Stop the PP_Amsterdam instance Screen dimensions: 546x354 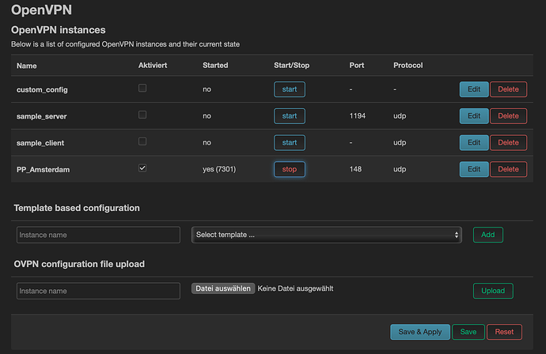289,169
